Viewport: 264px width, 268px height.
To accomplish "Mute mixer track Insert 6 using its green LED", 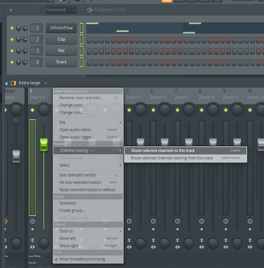I will click(x=153, y=110).
